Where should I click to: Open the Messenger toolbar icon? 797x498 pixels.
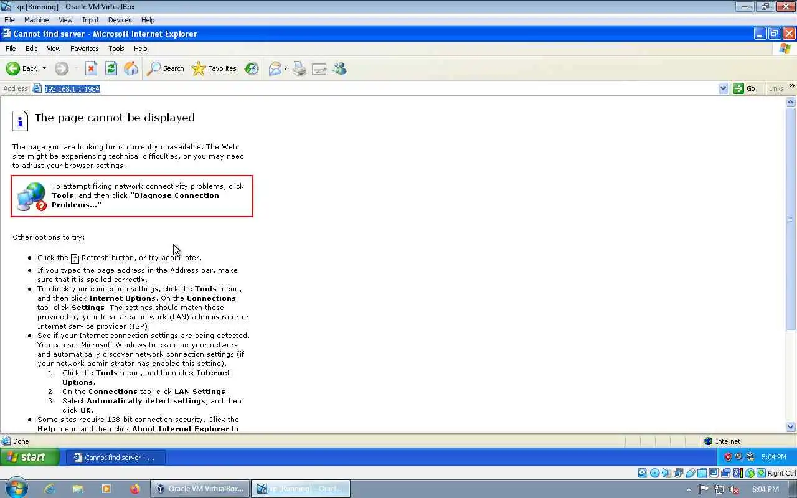[x=339, y=68]
